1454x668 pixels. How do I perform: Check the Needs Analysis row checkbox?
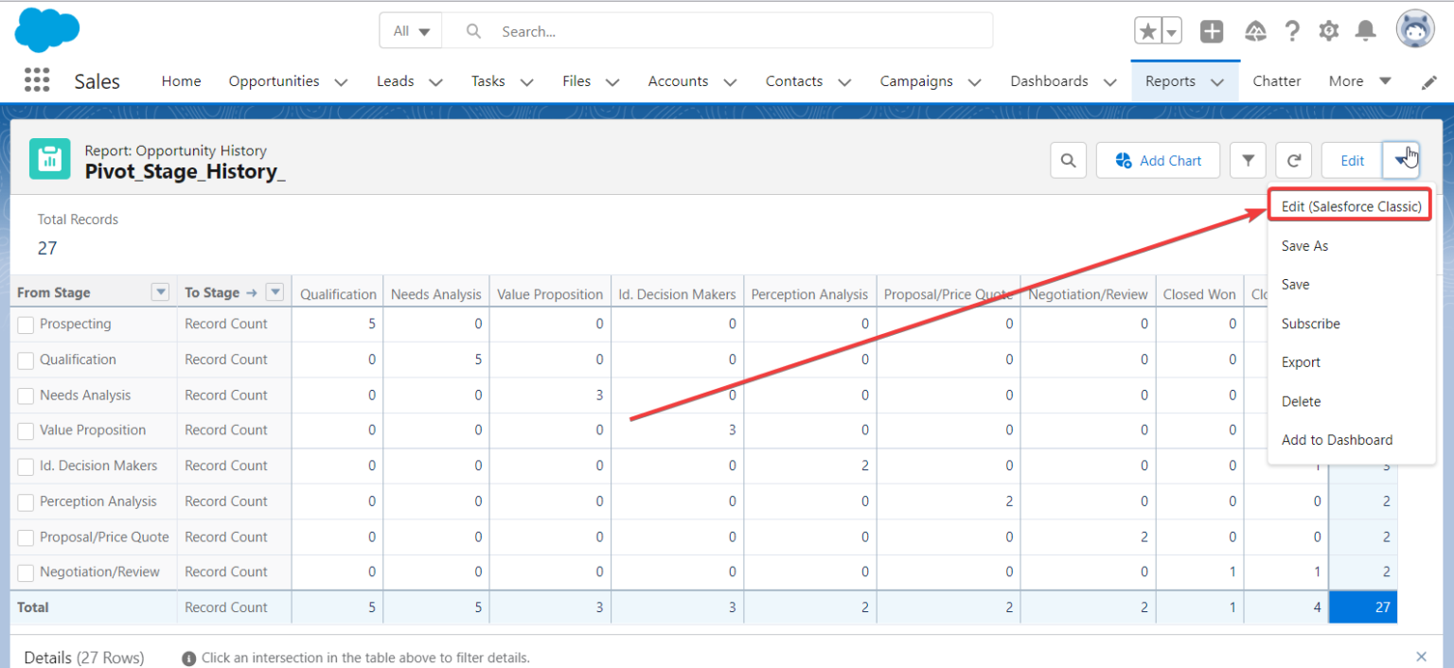coord(25,396)
